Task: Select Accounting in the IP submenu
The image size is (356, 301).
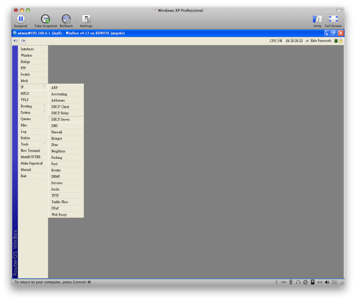Action: pos(66,94)
